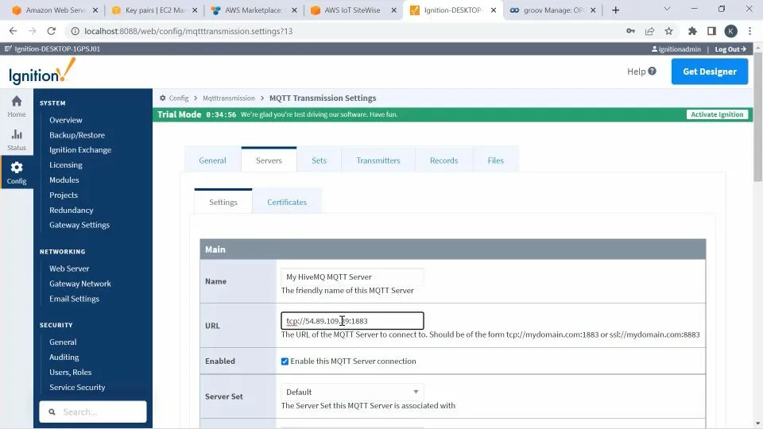Screen dimensions: 763x429
Task: Bookmark this page with star icon
Action: coord(668,31)
